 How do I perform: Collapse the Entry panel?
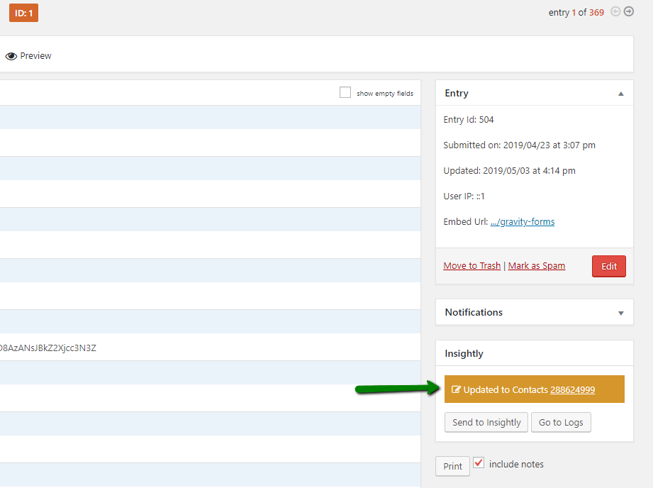(621, 94)
